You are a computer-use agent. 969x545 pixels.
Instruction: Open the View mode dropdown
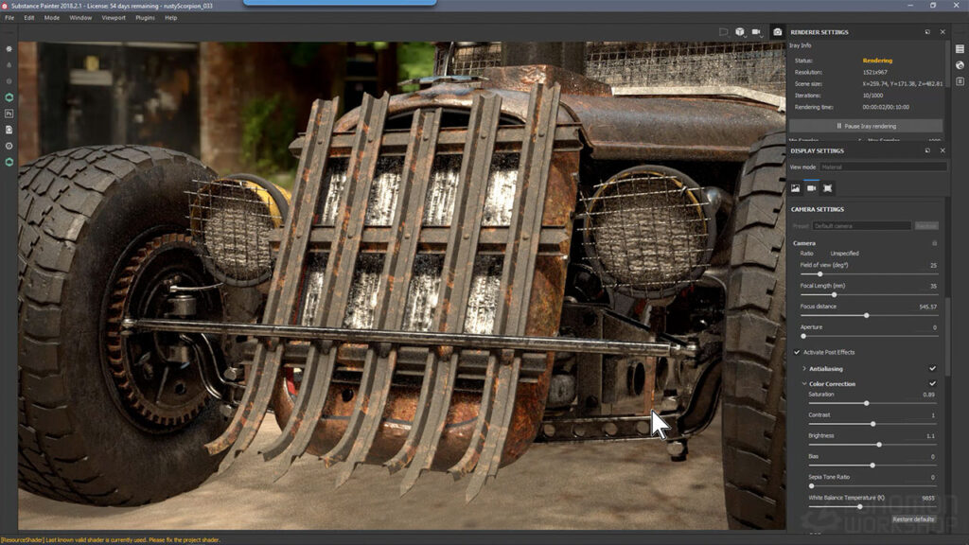click(x=883, y=167)
